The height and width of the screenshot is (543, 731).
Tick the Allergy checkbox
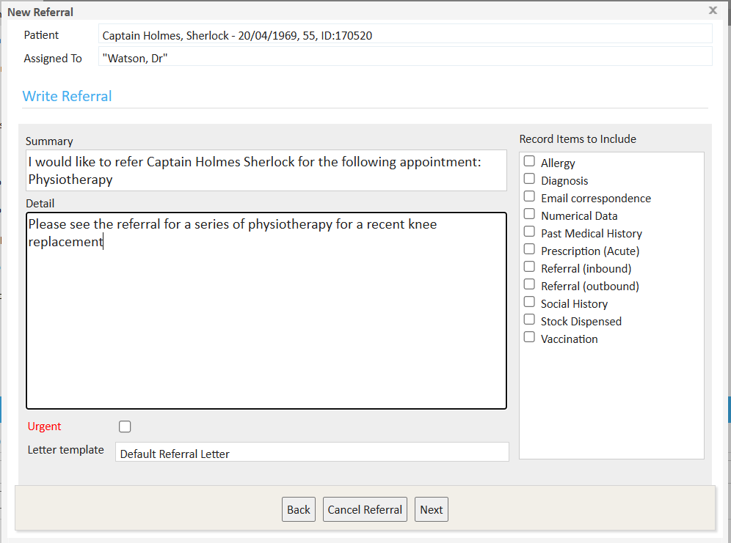point(529,162)
